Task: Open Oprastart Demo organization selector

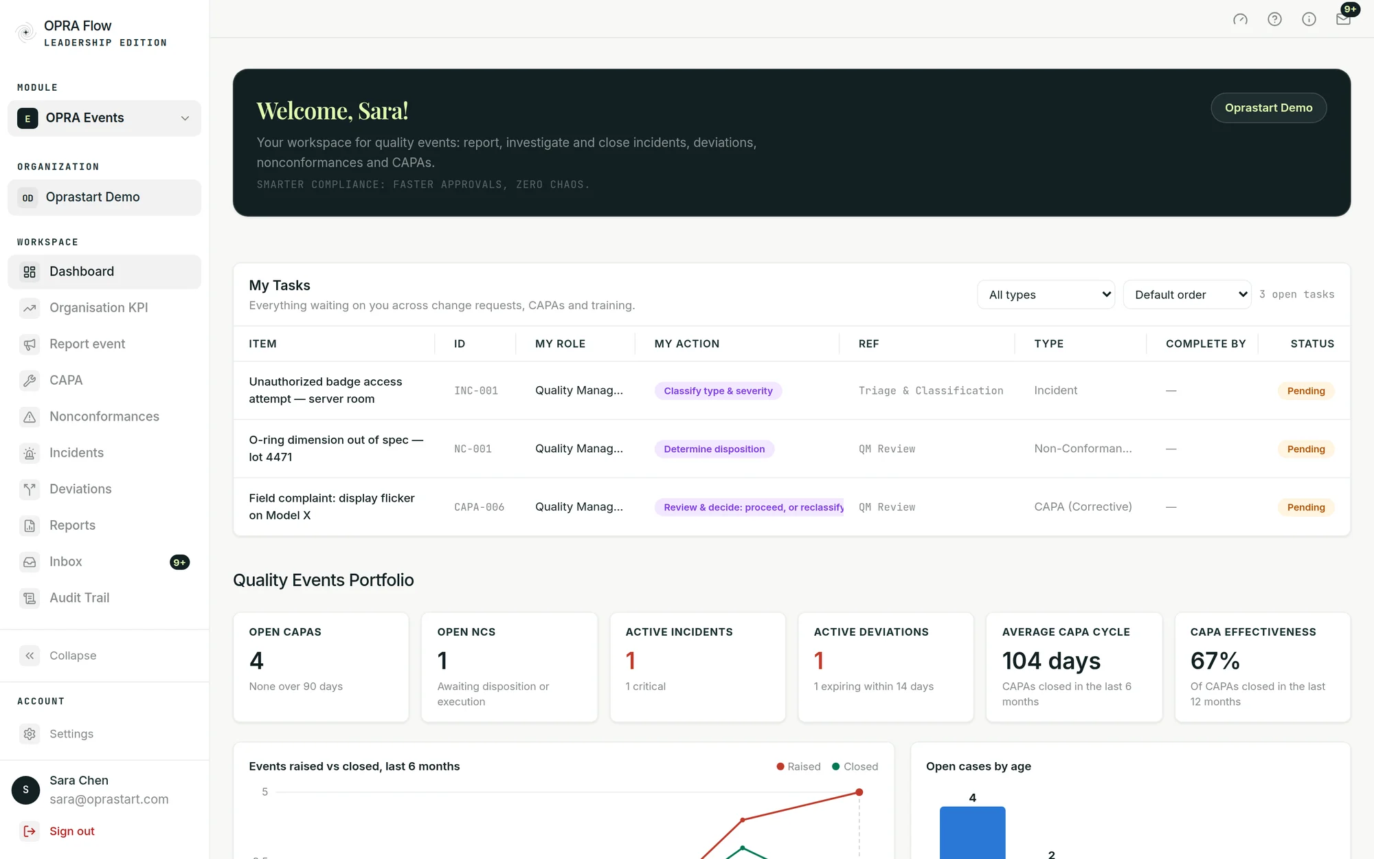Action: 104,197
